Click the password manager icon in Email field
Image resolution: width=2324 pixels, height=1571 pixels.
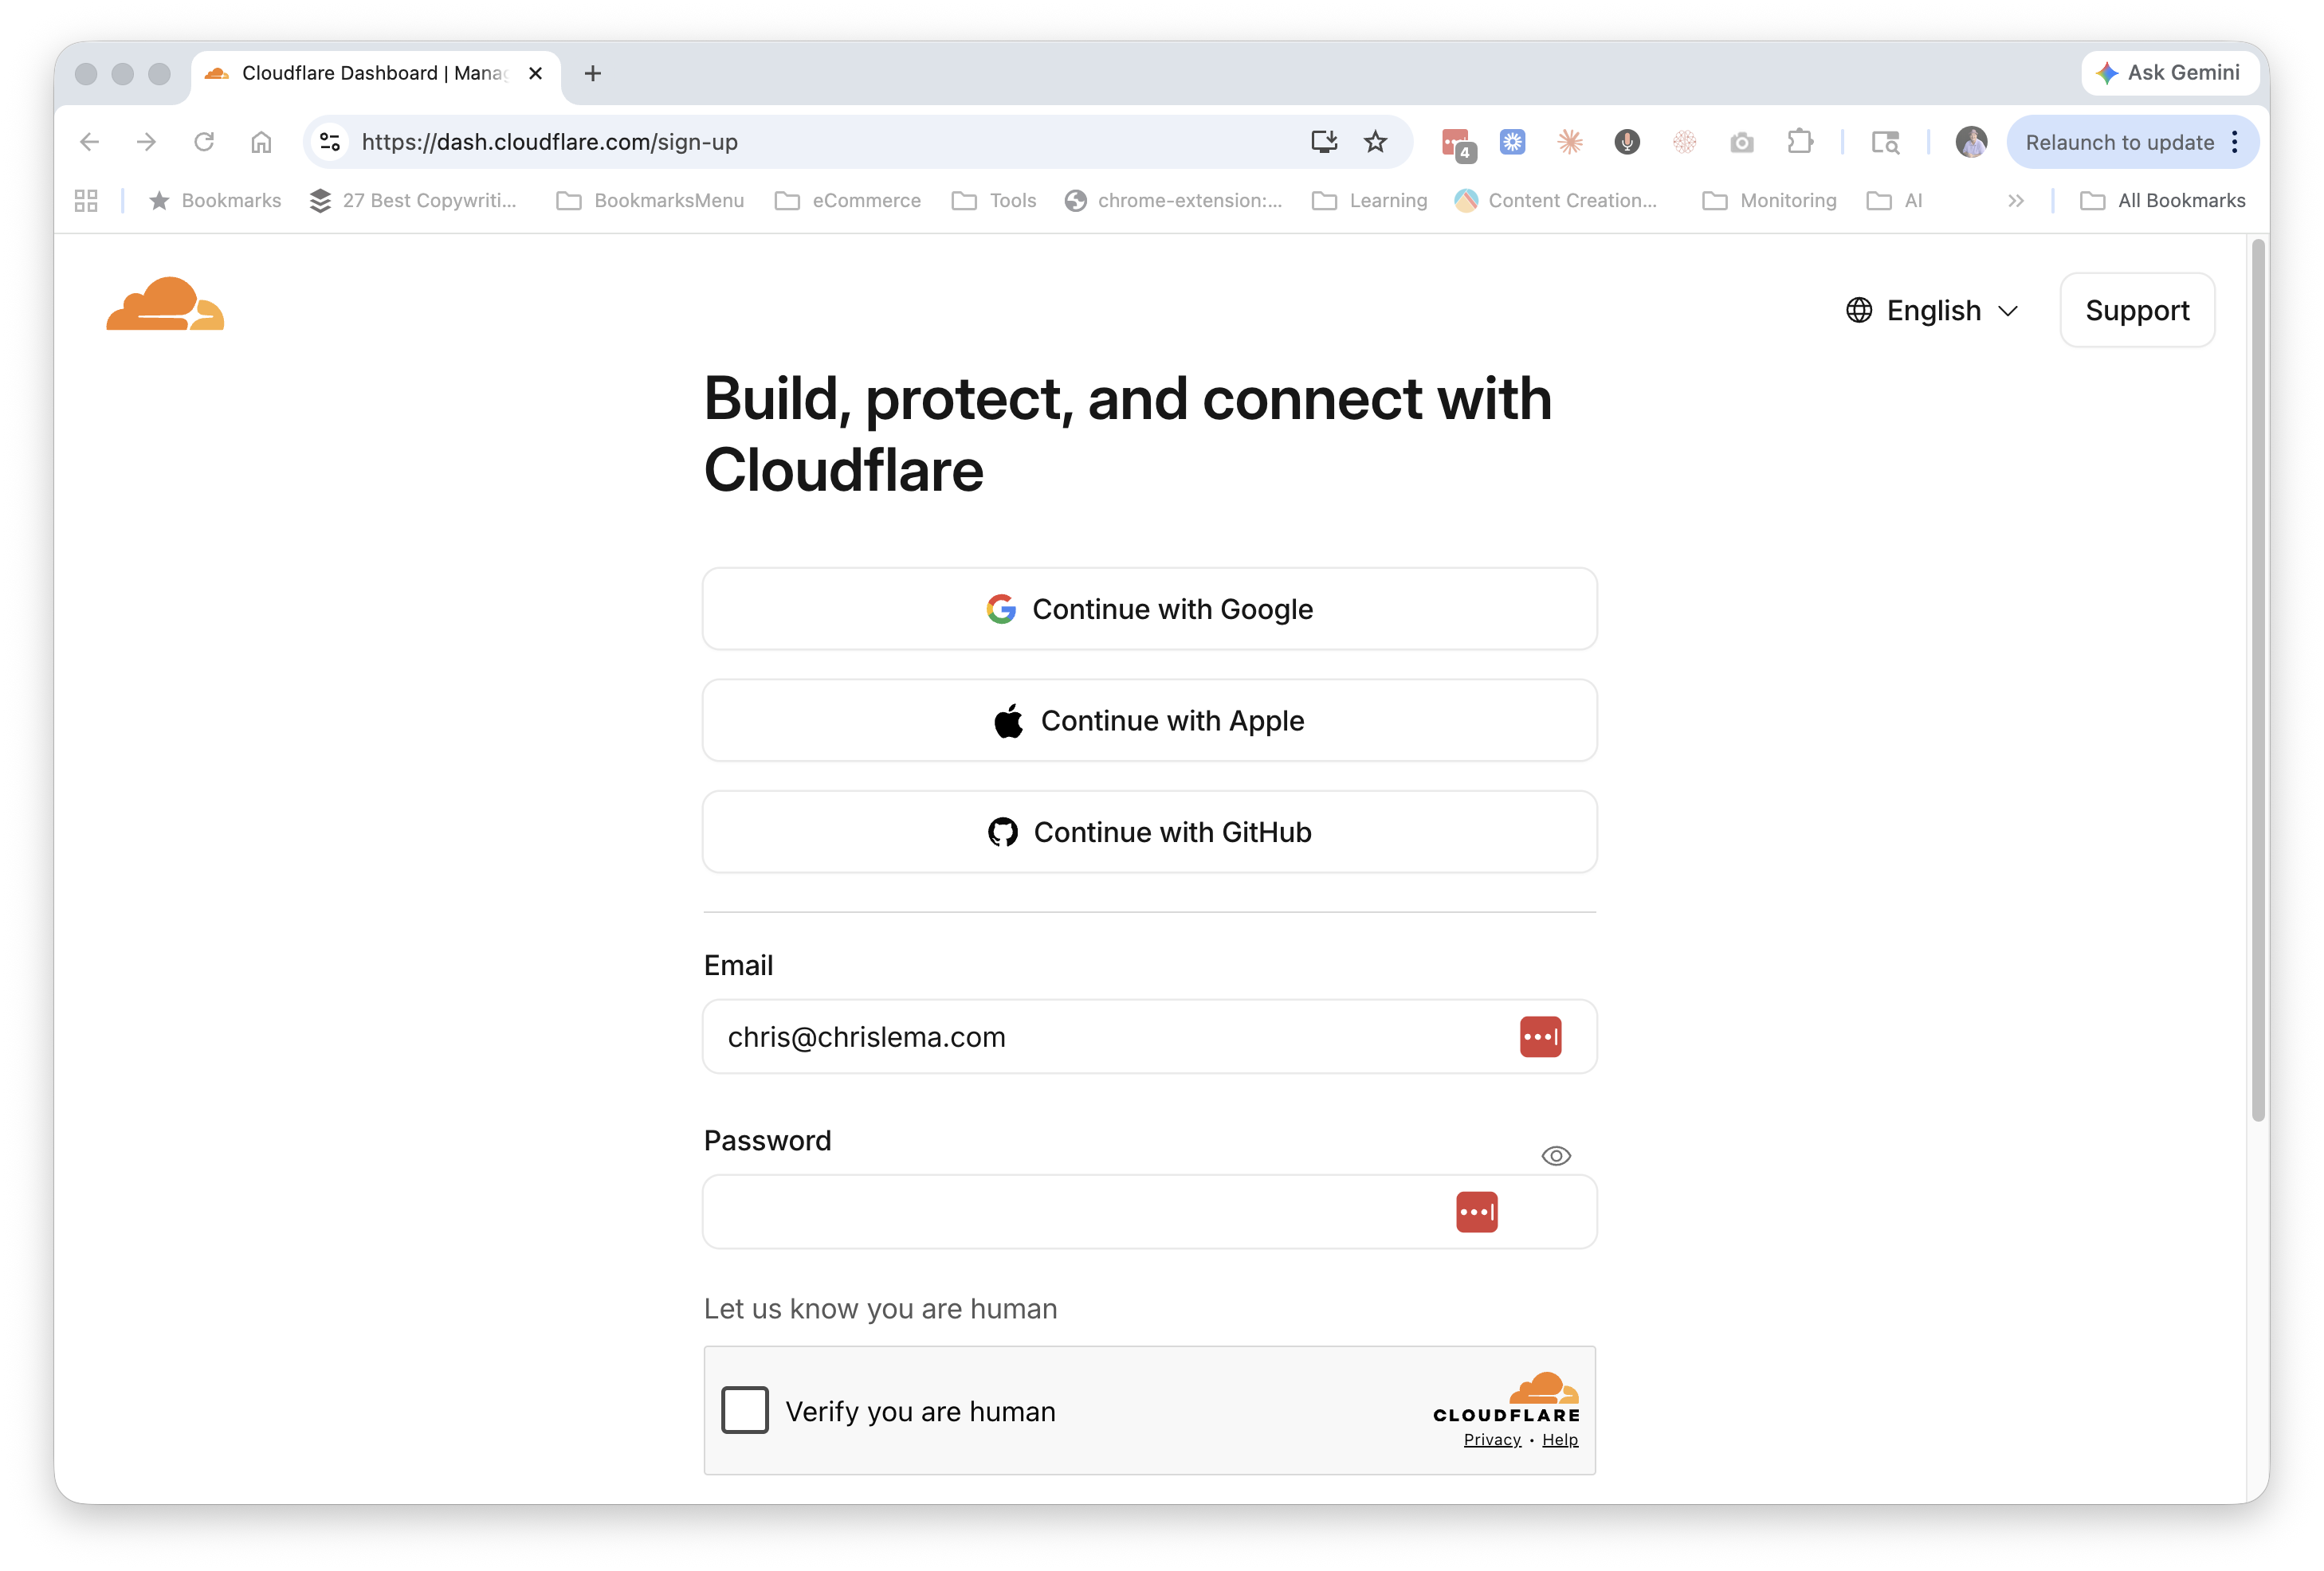click(1540, 1036)
